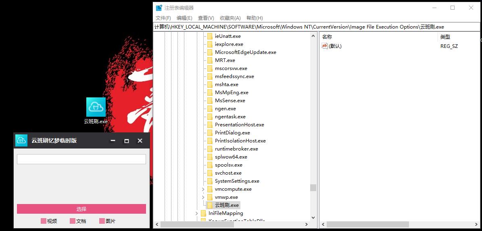The image size is (482, 231).
Task: Click the pink 选择 button
Action: (81, 209)
